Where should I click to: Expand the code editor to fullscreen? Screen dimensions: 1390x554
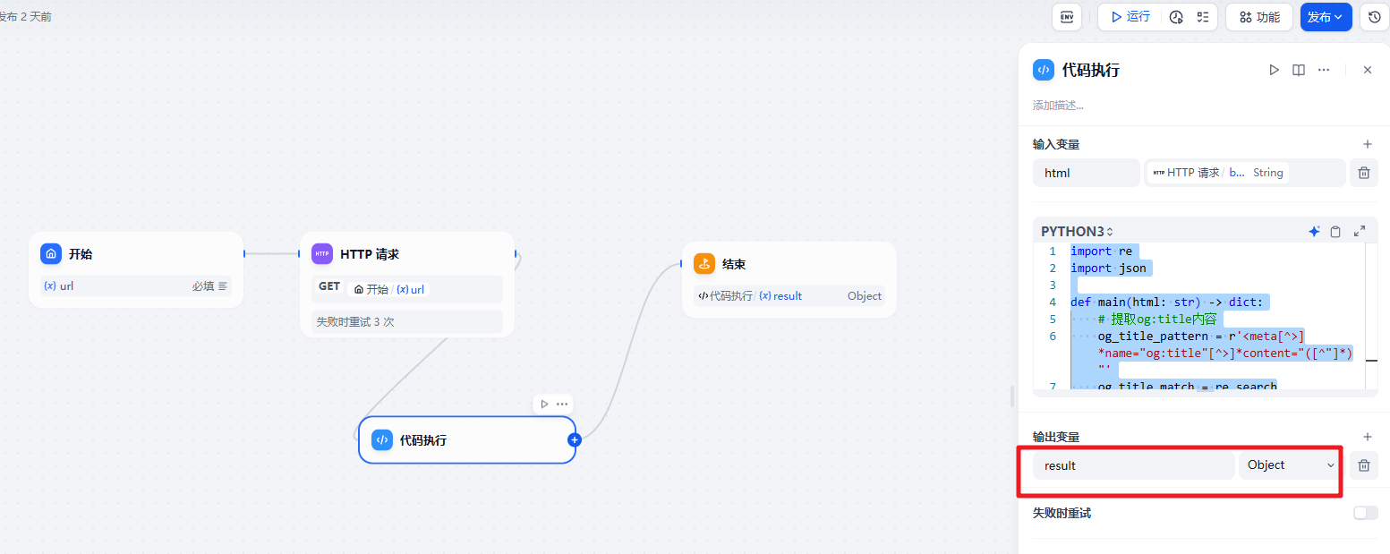click(1360, 232)
